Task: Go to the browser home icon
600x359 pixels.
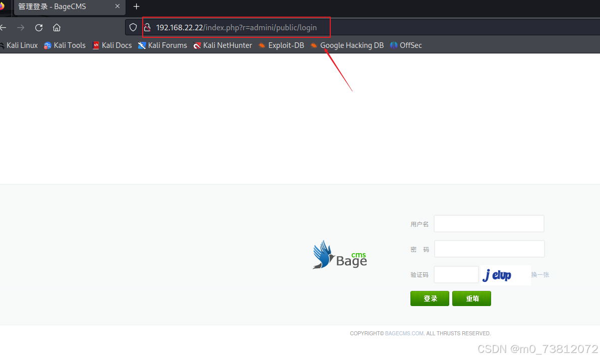Action: coord(56,28)
